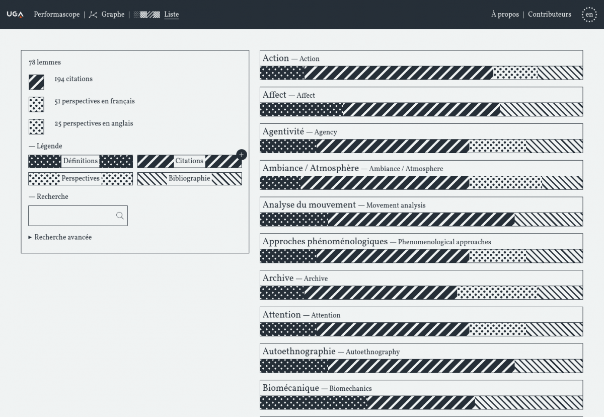
Task: Expand Recherche avancée section
Action: [x=60, y=237]
